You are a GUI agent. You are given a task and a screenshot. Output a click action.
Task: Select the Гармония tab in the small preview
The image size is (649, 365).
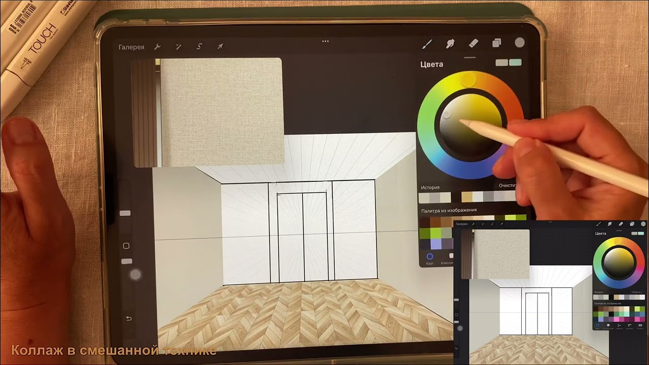619,326
